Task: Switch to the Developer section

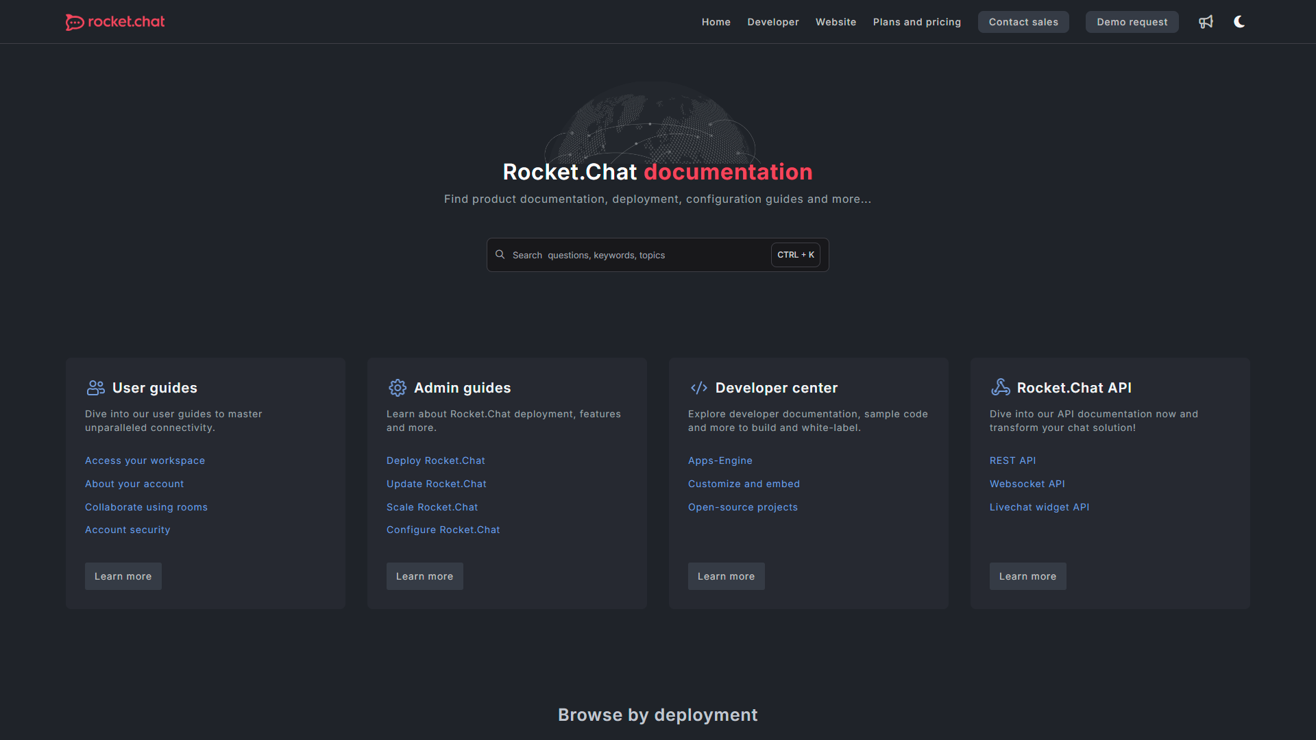Action: 773,21
